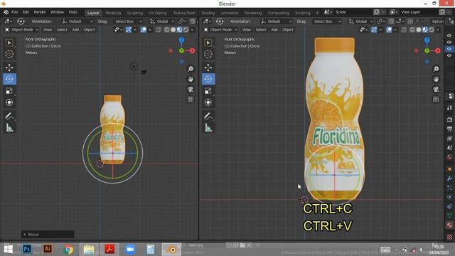Open View menu in right viewport header

pos(247,30)
